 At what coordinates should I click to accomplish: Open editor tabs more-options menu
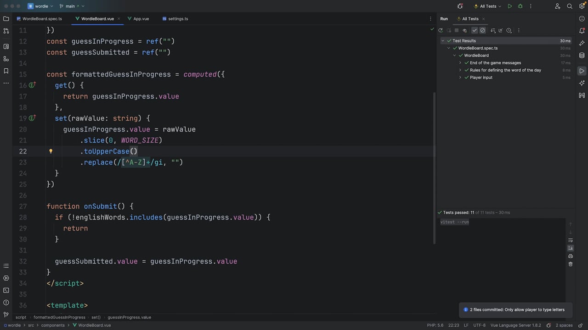pyautogui.click(x=430, y=19)
